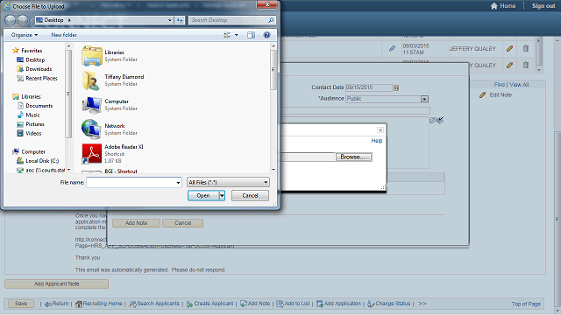
Task: Click the Open button
Action: point(203,196)
